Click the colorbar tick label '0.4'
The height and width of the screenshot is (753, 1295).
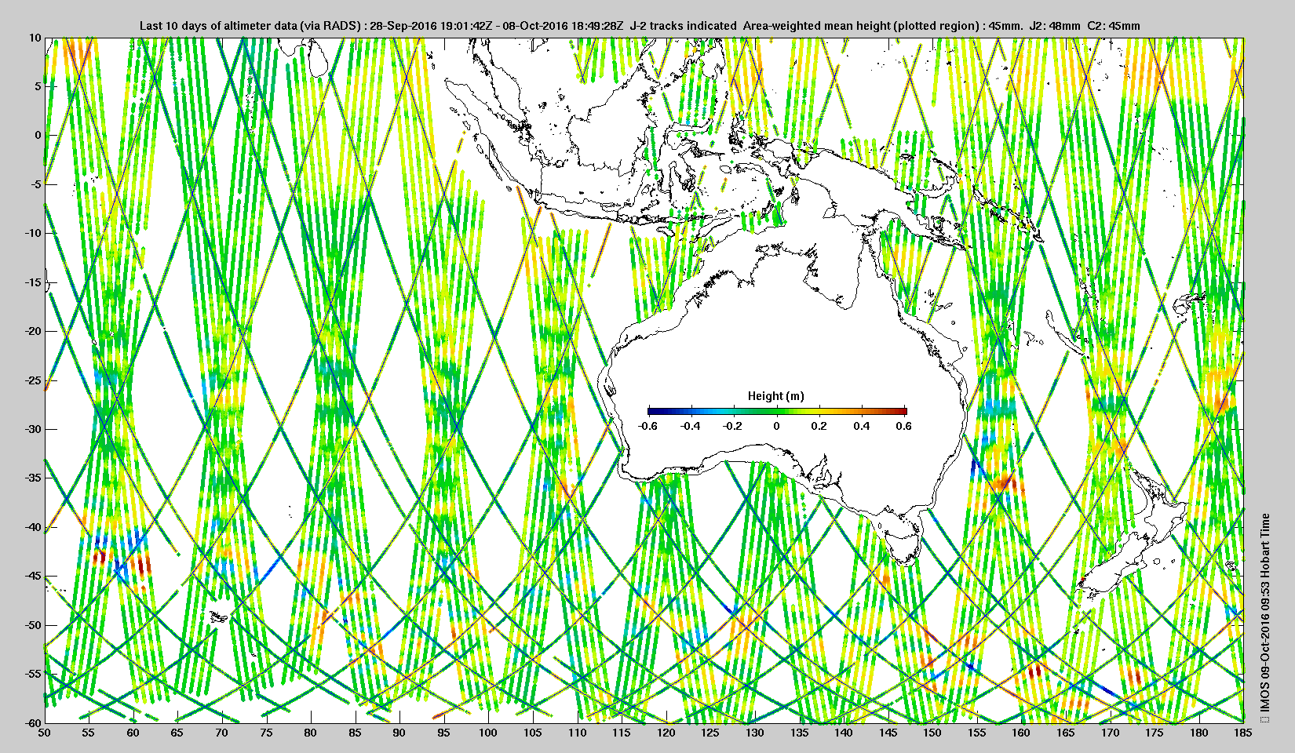click(861, 426)
